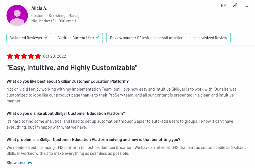Open the Alicia A. reviewer name

point(39,8)
